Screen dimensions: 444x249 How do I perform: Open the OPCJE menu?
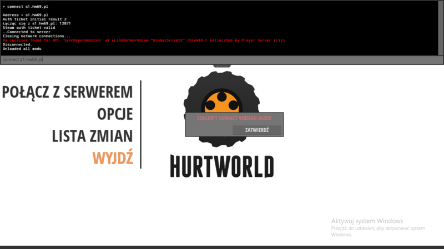115,114
